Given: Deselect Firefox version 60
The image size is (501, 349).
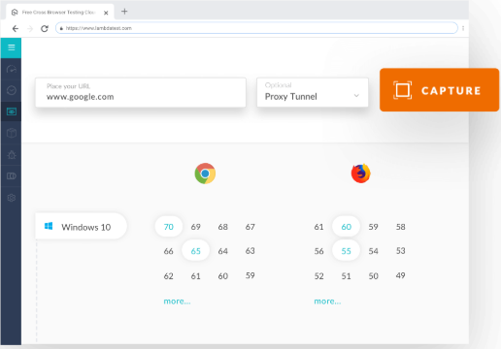Looking at the screenshot, I should point(346,227).
